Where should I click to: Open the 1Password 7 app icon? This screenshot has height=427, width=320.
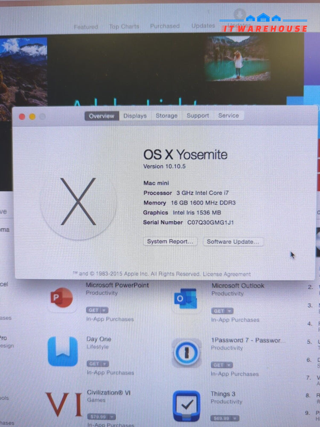[186, 353]
